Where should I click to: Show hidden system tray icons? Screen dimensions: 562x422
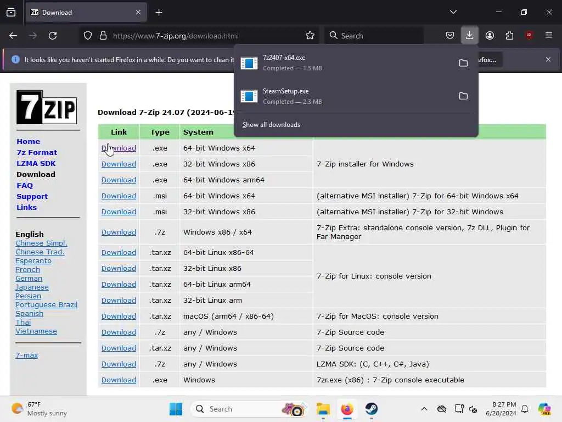[x=424, y=409]
